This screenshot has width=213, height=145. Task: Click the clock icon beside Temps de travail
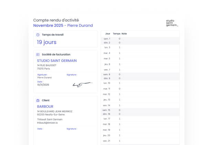pos(38,35)
